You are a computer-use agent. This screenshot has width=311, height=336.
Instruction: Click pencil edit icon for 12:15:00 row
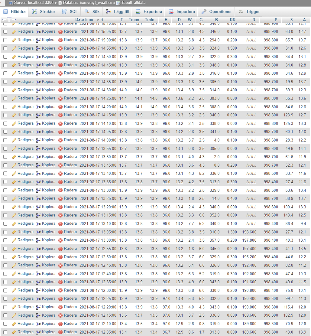14,316
